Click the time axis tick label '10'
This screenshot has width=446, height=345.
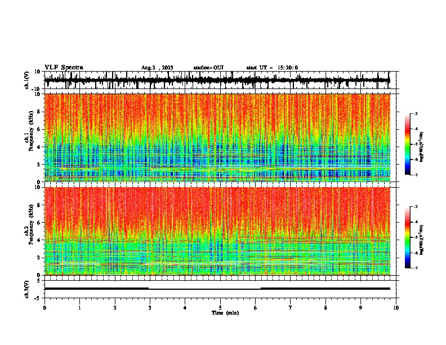click(x=396, y=308)
